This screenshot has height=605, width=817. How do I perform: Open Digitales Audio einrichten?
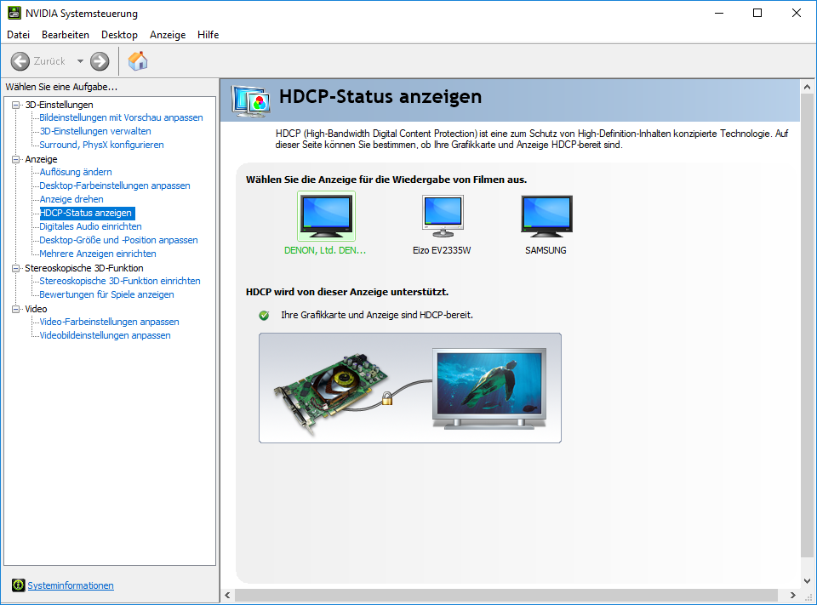(x=91, y=226)
